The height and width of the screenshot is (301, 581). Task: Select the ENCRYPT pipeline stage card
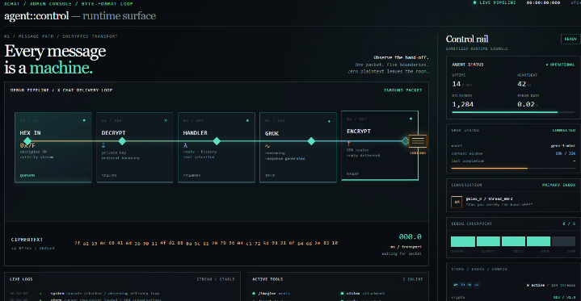point(380,145)
